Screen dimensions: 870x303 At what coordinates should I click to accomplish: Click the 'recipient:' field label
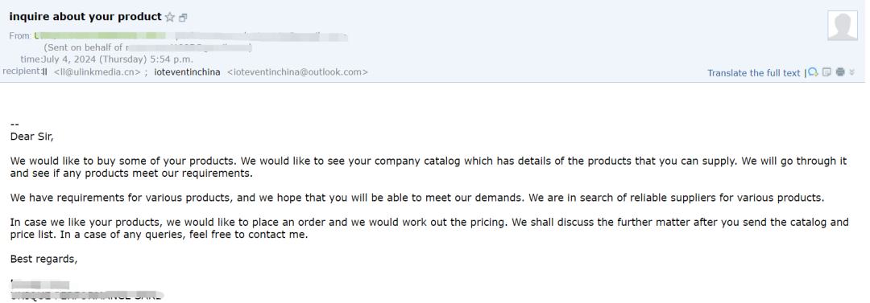pyautogui.click(x=23, y=71)
